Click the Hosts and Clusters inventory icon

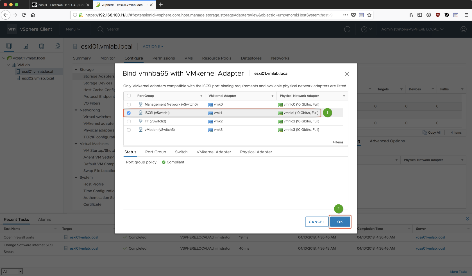point(9,46)
